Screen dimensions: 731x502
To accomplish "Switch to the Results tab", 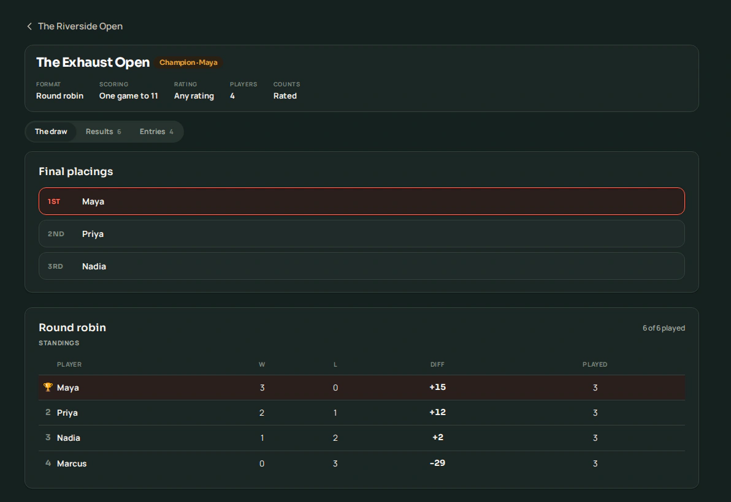I will pyautogui.click(x=103, y=132).
